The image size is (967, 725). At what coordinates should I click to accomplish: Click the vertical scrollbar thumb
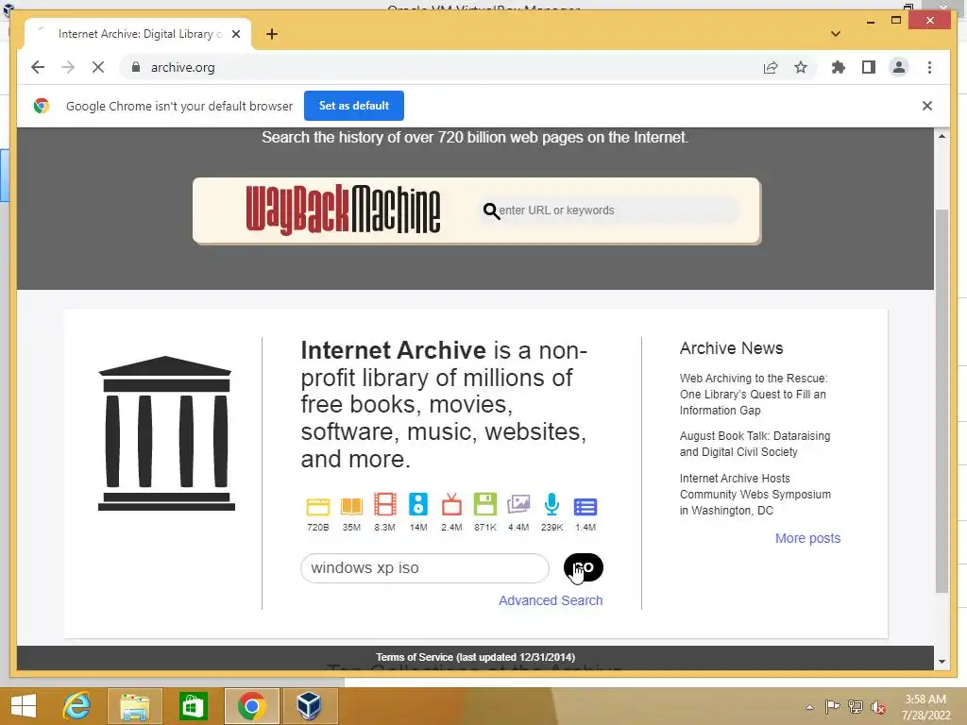pyautogui.click(x=942, y=400)
